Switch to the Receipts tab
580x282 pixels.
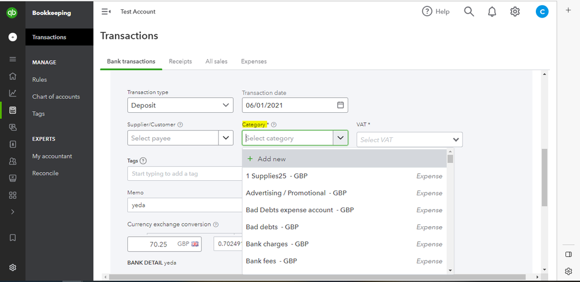(181, 62)
